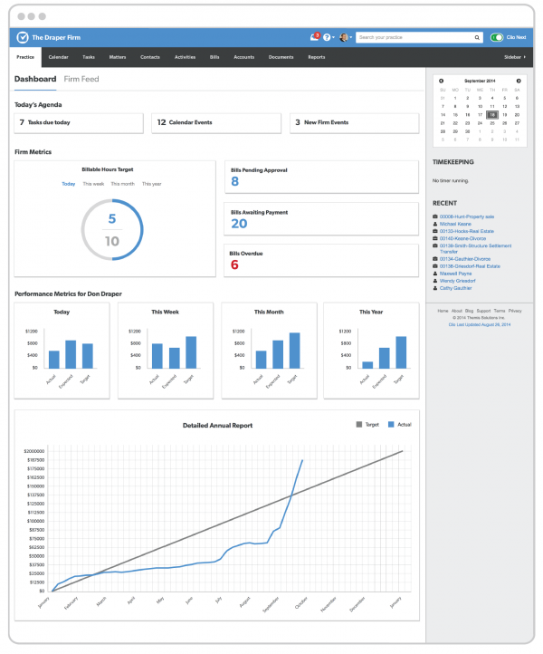
Task: Toggle the Clio Next switch
Action: point(497,37)
